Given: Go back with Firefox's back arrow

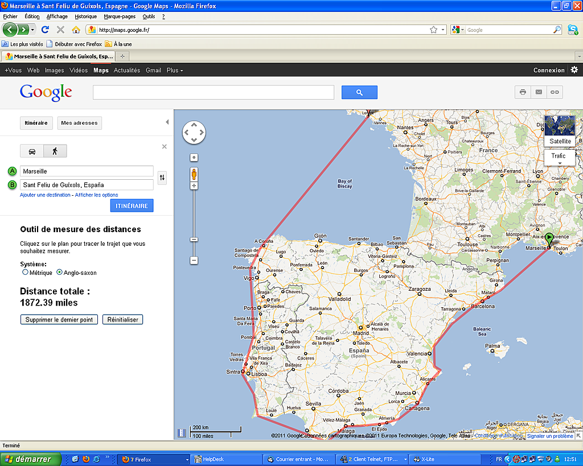Looking at the screenshot, I should 10,30.
